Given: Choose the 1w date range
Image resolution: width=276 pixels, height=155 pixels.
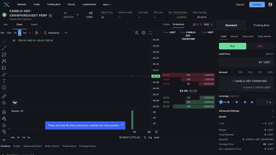Looking at the screenshot, I should tap(29, 137).
